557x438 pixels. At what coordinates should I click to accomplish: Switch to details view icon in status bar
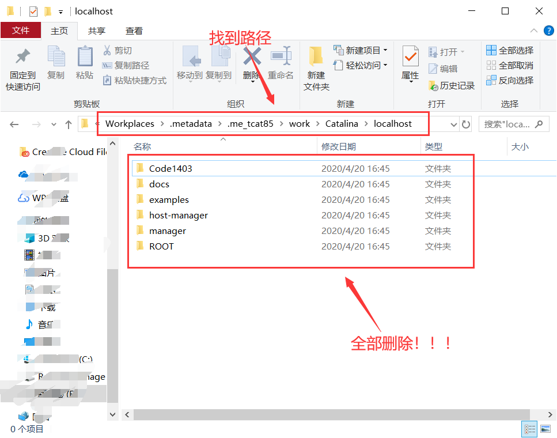pyautogui.click(x=529, y=429)
